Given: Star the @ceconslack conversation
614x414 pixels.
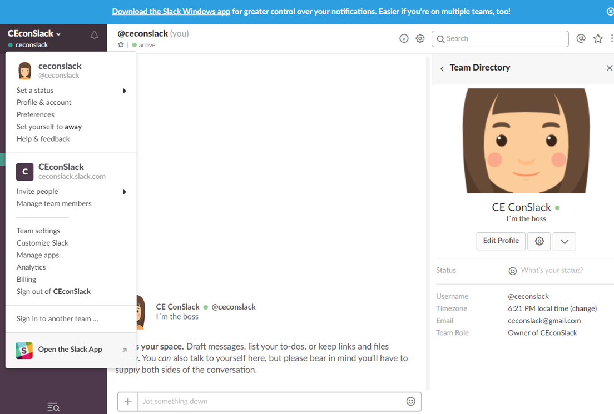Looking at the screenshot, I should click(121, 45).
